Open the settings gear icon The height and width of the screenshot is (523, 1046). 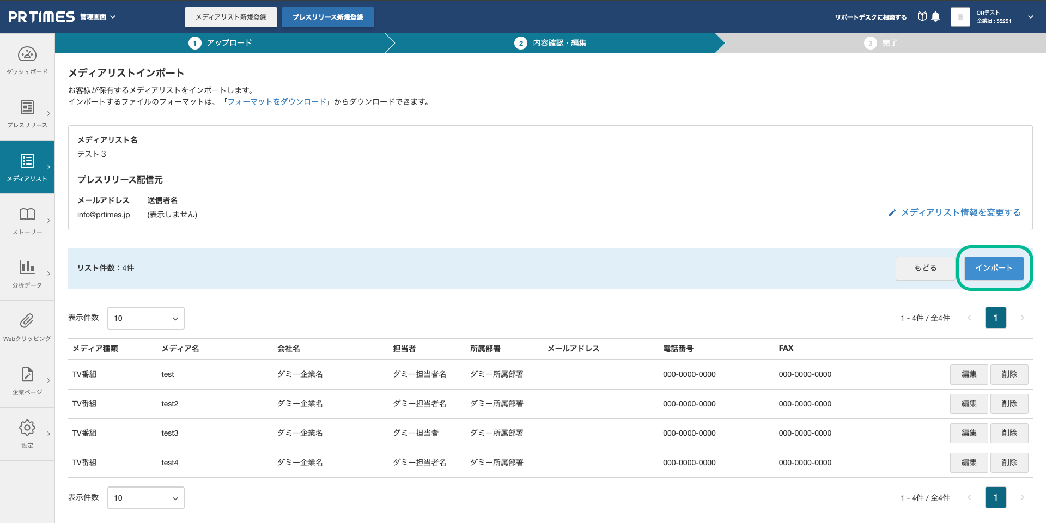[27, 428]
